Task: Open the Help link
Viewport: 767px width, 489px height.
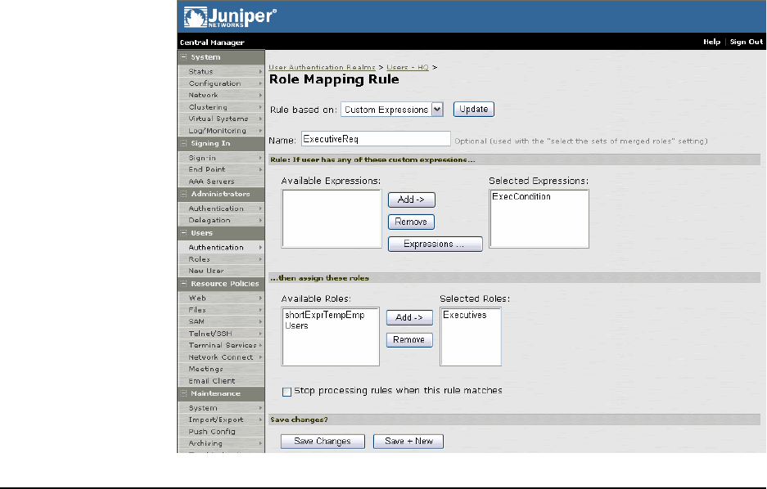Action: tap(711, 42)
